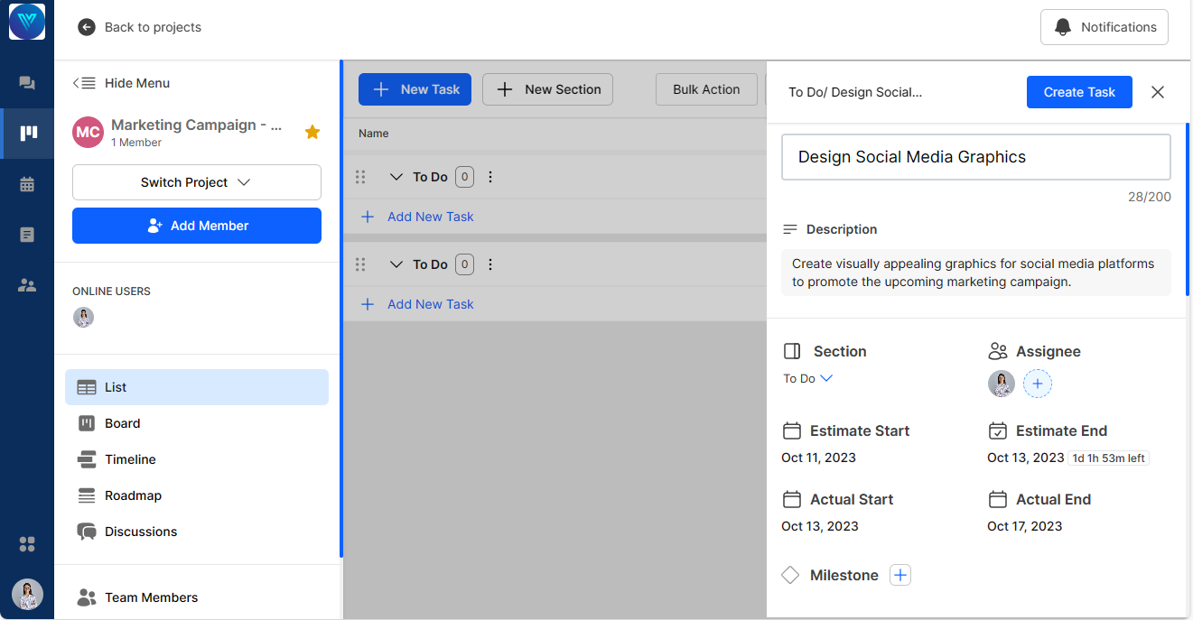Click the assigned user avatar
1193x620 pixels.
(1002, 384)
